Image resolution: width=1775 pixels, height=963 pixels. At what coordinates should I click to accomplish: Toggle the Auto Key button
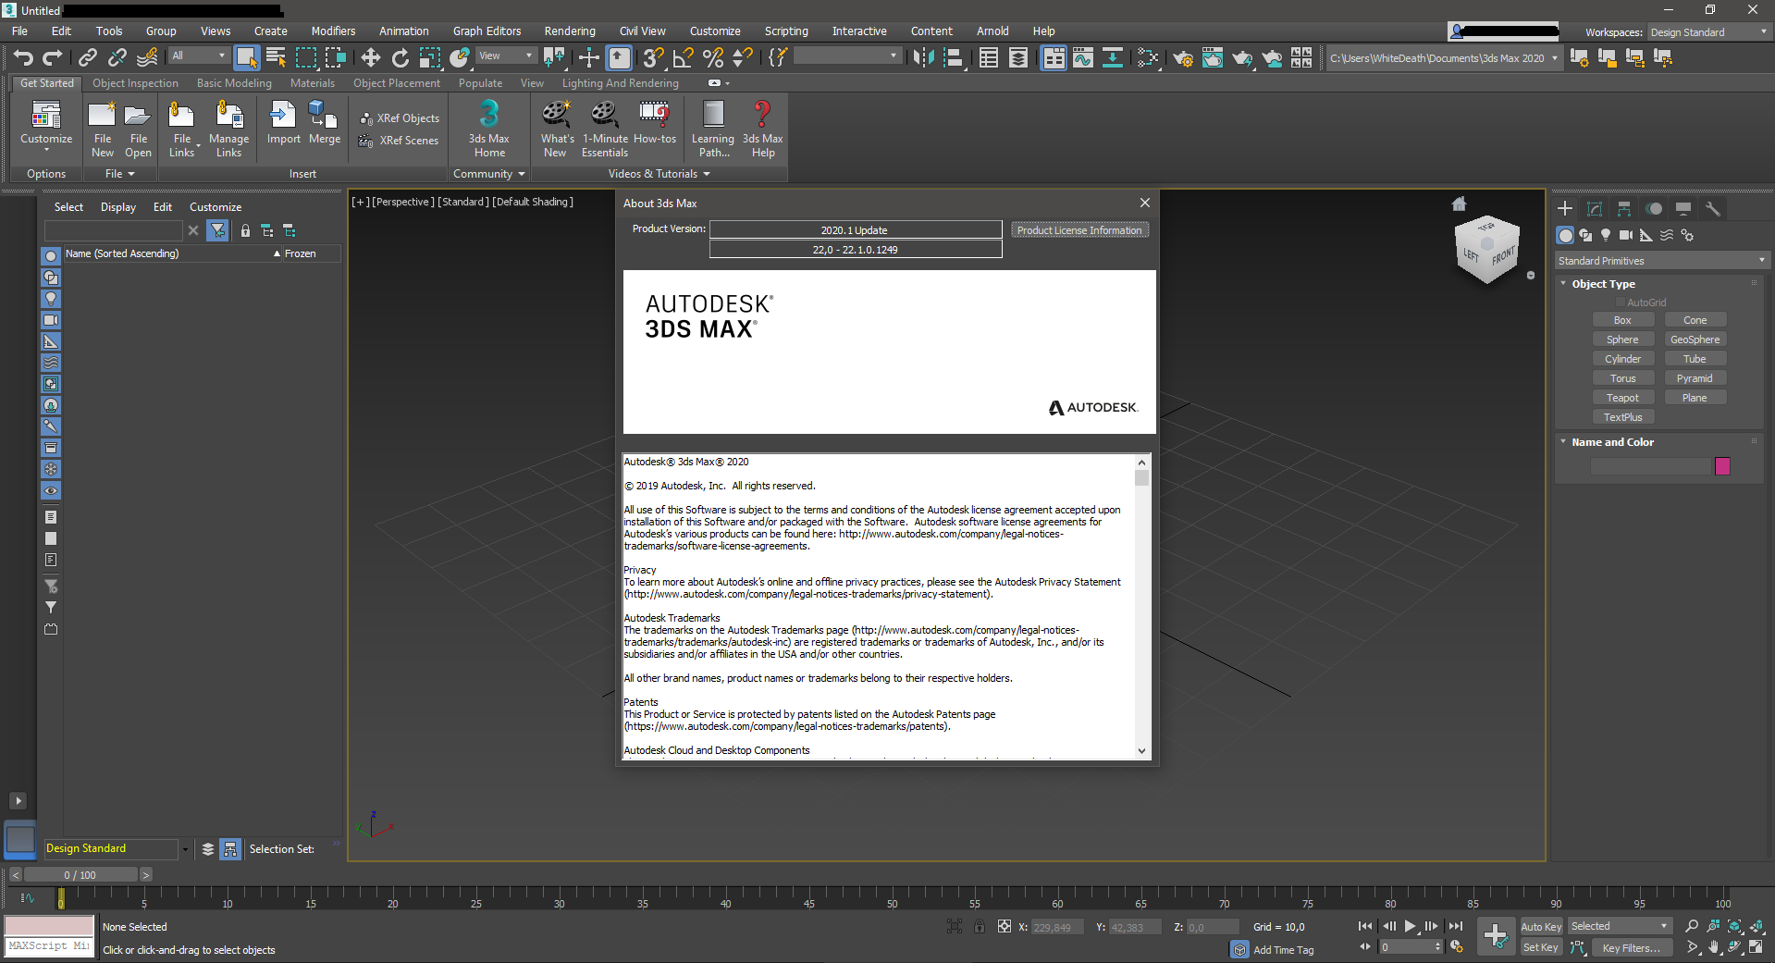coord(1541,926)
